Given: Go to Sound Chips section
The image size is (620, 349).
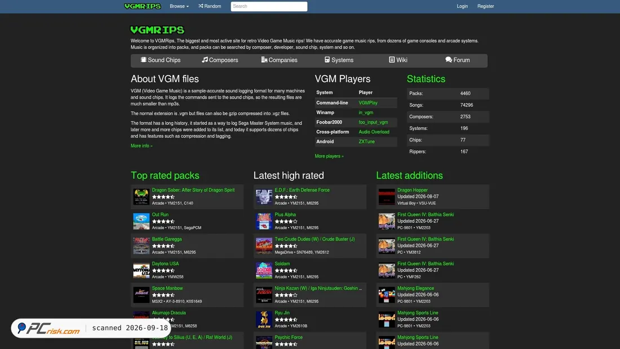Looking at the screenshot, I should tap(161, 60).
